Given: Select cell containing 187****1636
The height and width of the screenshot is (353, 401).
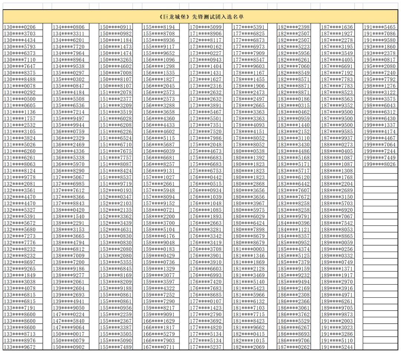Looking at the screenshot, I should click(x=337, y=27).
